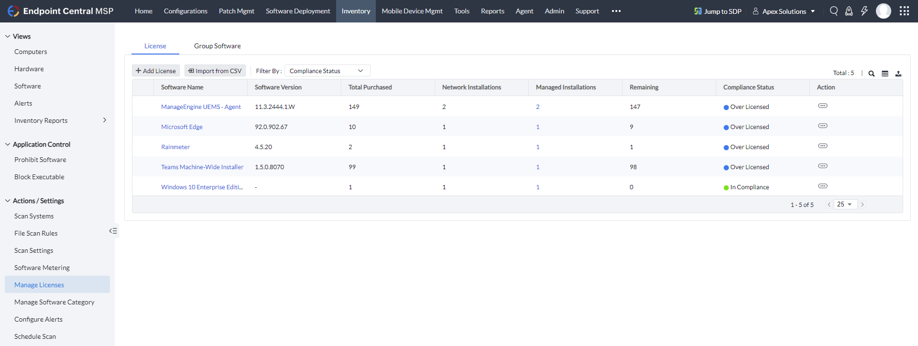
Task: Switch to the Group Software tab
Action: pyautogui.click(x=218, y=46)
